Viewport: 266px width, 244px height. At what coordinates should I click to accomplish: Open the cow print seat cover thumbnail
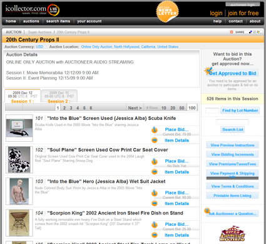(19, 159)
